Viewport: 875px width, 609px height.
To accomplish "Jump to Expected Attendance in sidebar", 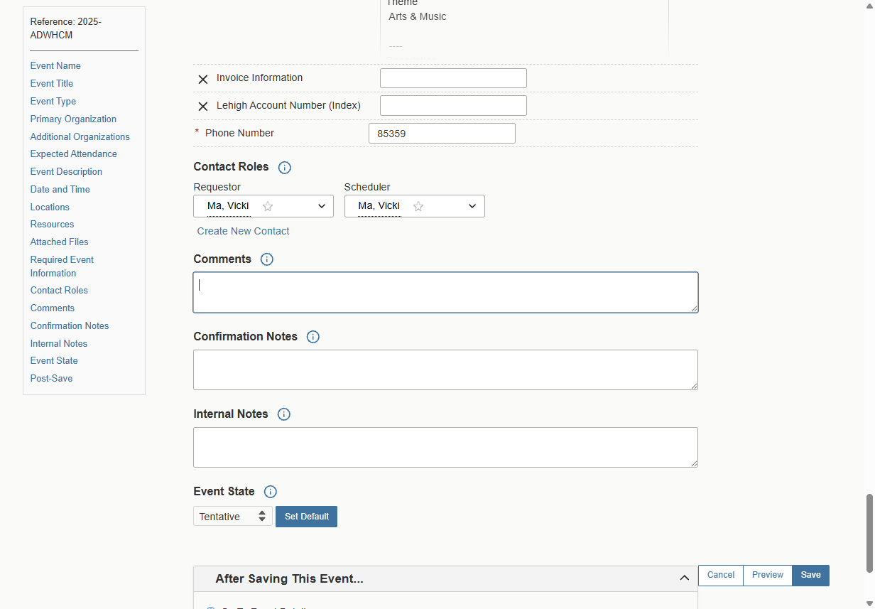I will [x=74, y=153].
